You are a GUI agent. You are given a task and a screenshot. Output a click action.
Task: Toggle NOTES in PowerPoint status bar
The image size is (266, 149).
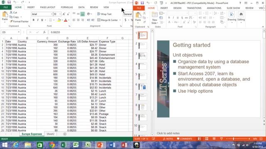tap(168, 139)
